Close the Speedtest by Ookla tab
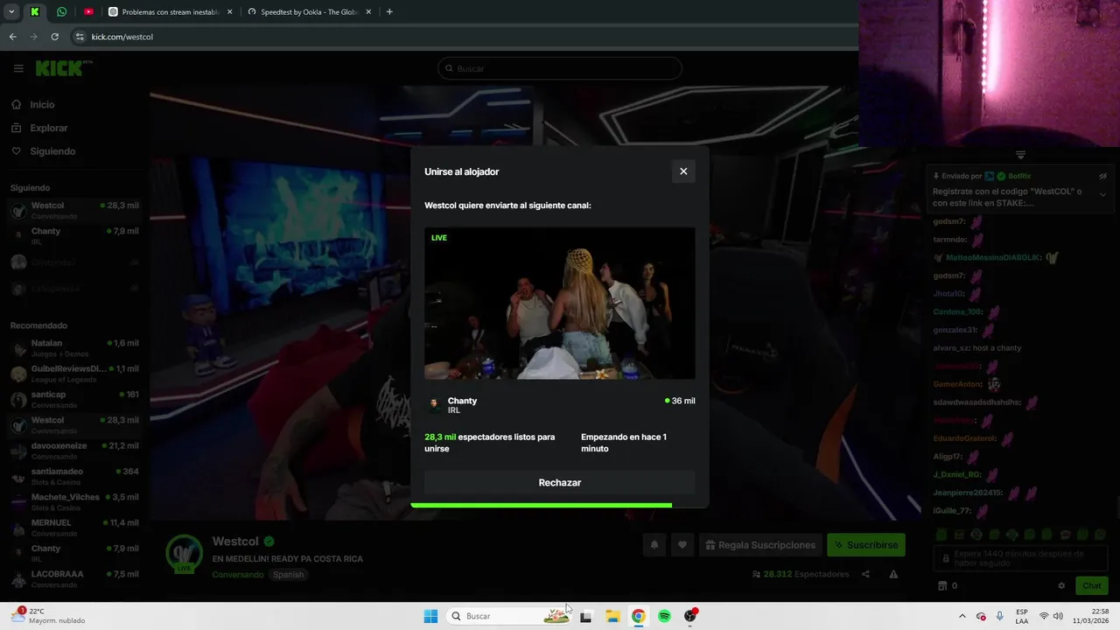This screenshot has width=1120, height=630. [x=368, y=12]
